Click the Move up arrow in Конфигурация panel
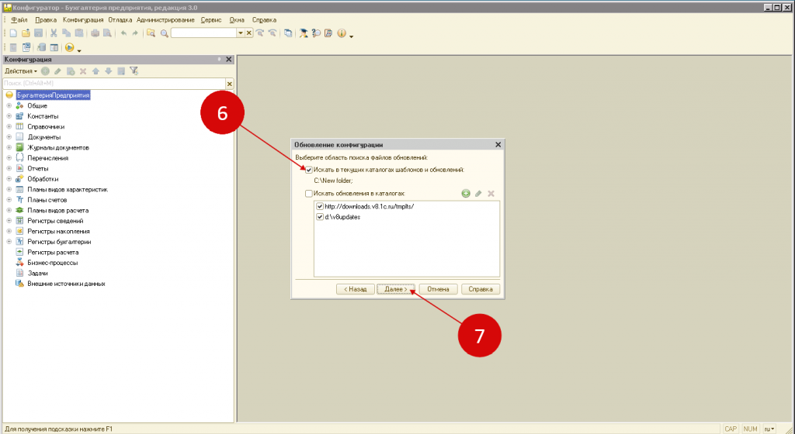This screenshot has height=434, width=795. click(x=95, y=71)
